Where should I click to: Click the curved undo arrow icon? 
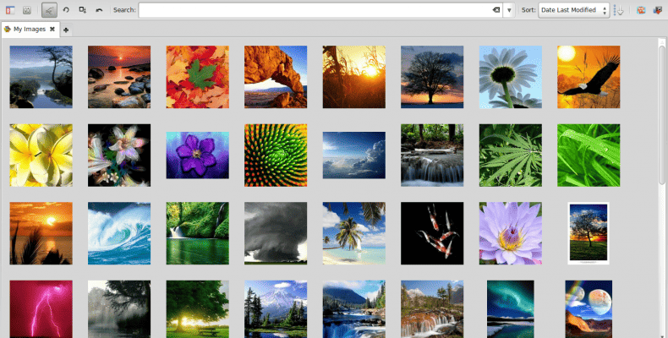[99, 10]
